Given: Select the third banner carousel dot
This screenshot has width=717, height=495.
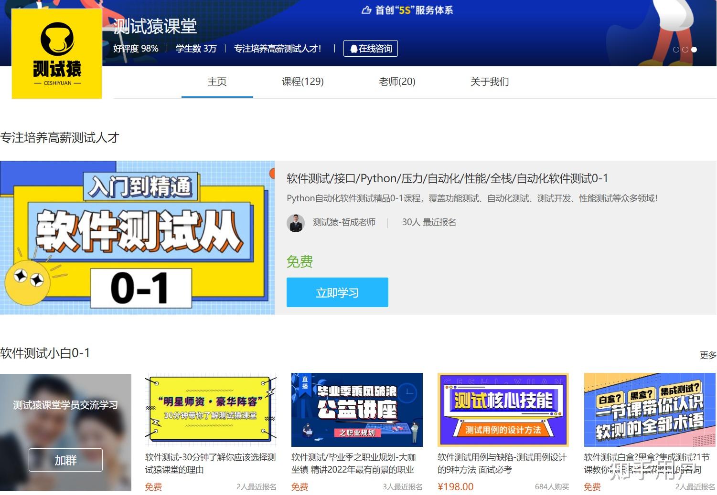Looking at the screenshot, I should pyautogui.click(x=694, y=50).
